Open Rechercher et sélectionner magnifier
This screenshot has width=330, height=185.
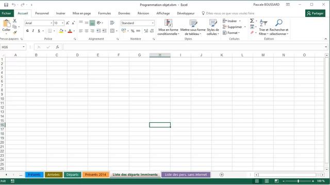click(279, 27)
